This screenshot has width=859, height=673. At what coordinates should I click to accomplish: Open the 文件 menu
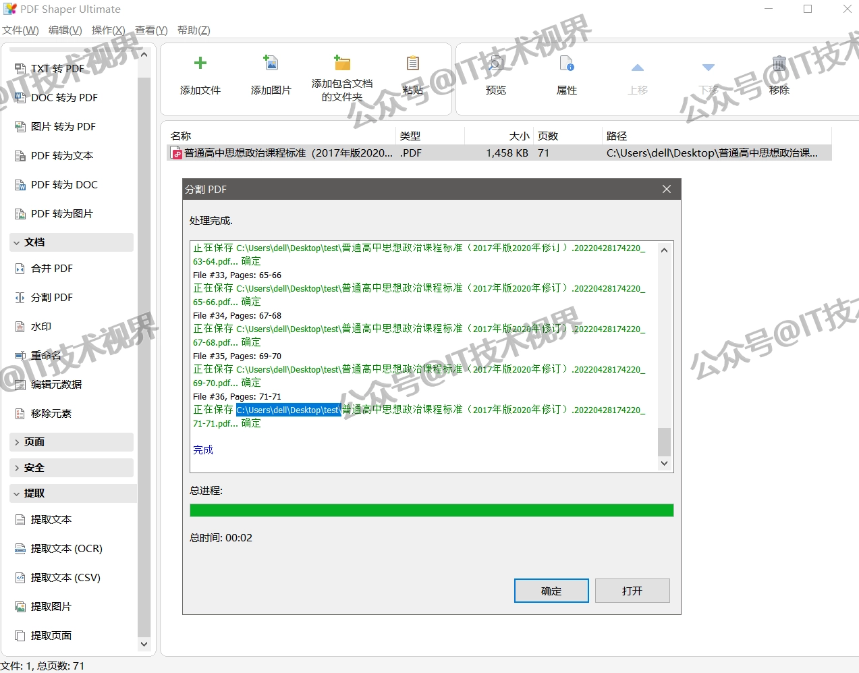pos(20,30)
